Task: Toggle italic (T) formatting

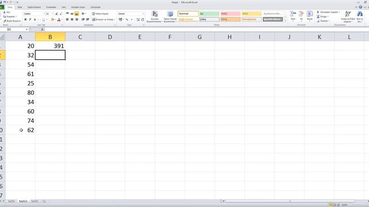Action: click(x=30, y=20)
